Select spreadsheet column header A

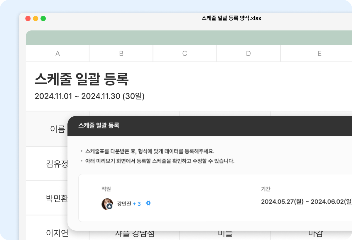57,53
